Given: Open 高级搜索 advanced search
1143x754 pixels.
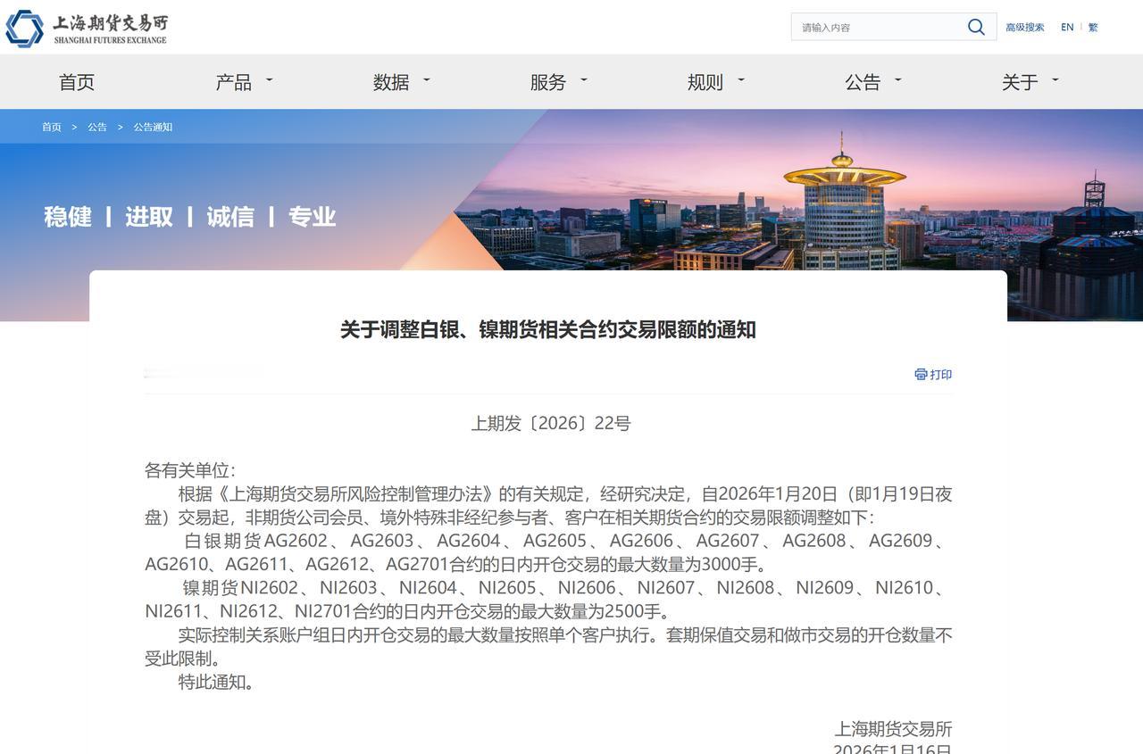Looking at the screenshot, I should 1024,27.
